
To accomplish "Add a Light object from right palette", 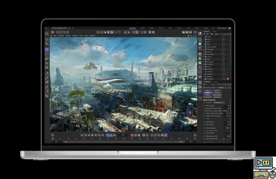I will coord(200,92).
